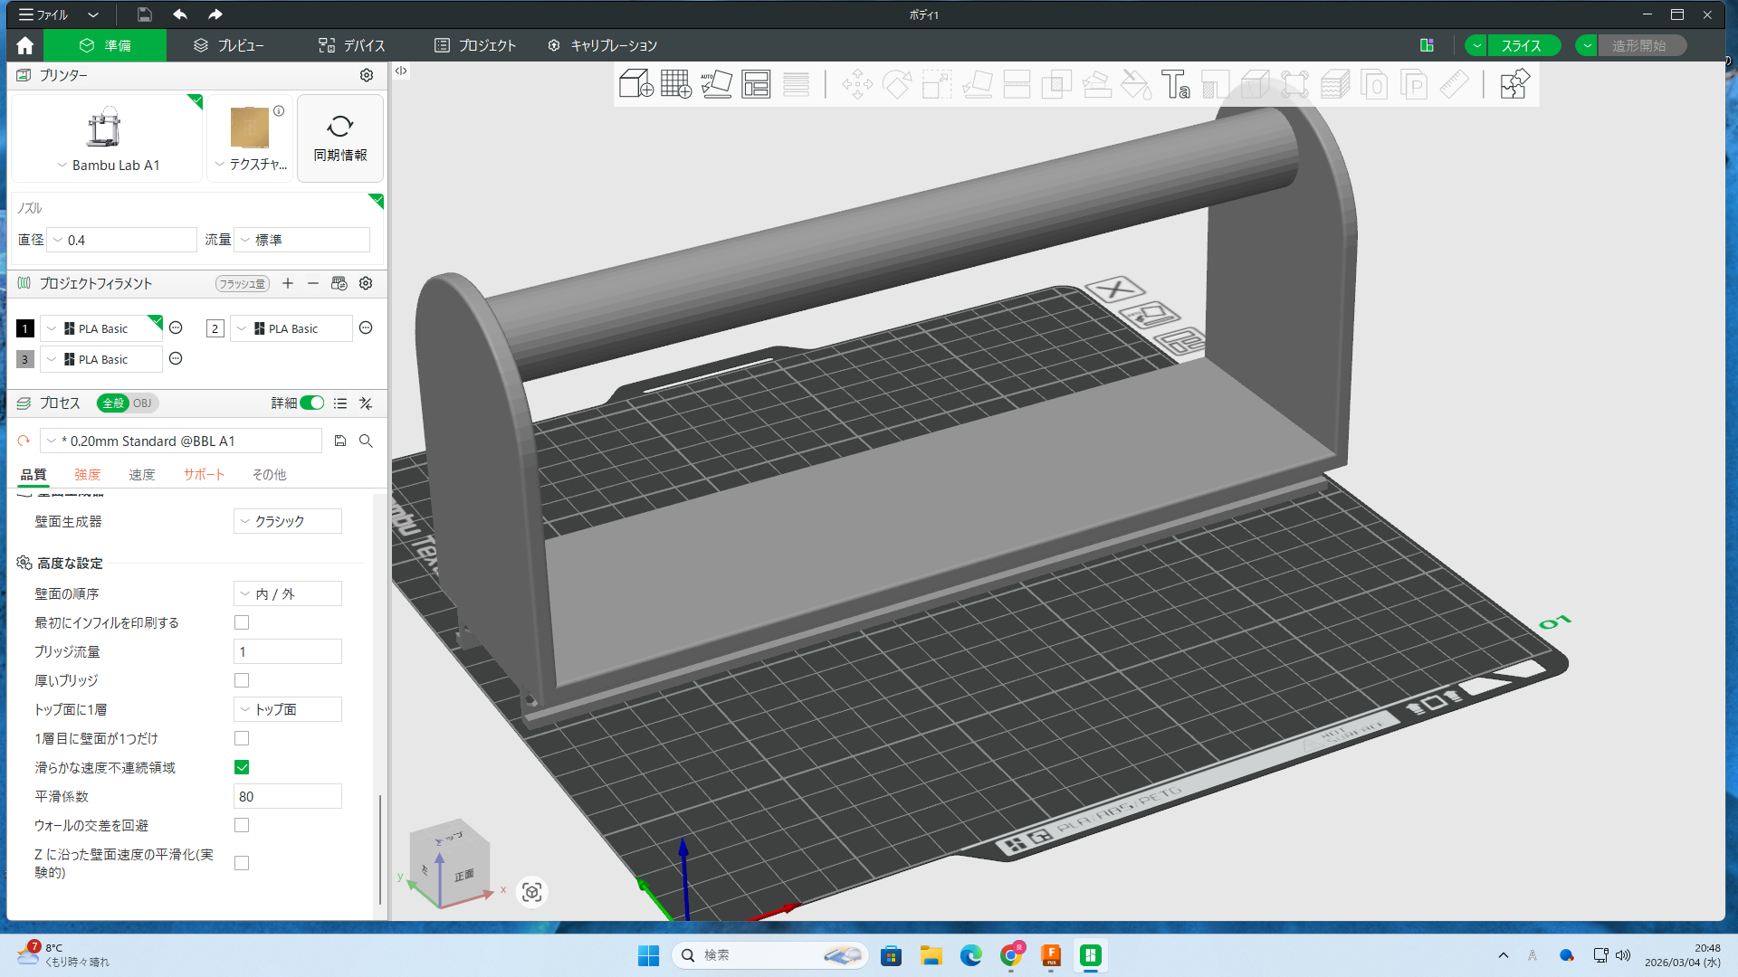Uncheck smooth speed discontinuity area checkbox
This screenshot has height=977, width=1738.
click(x=242, y=767)
